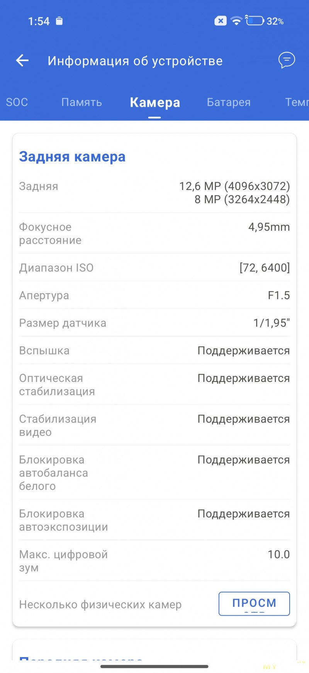Open the Батарея tab
309x673 pixels.
coord(229,102)
